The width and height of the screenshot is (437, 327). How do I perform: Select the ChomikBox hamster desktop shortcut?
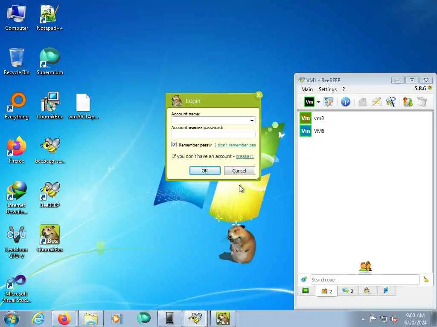pos(50,238)
